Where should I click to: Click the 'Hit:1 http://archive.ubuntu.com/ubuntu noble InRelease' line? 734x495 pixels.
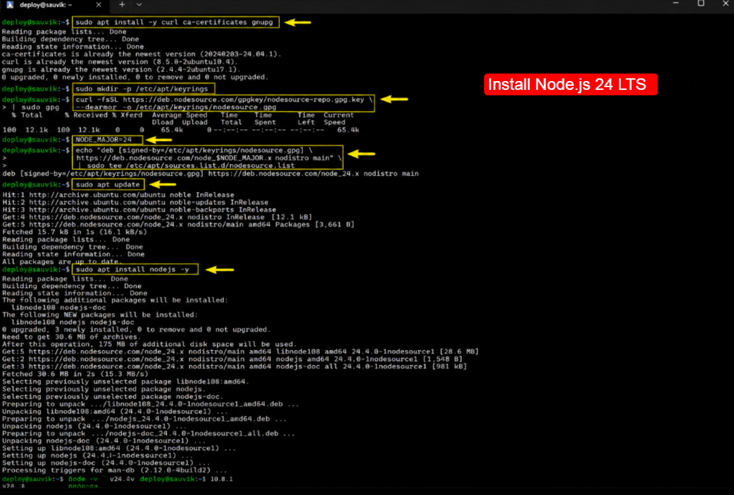pyautogui.click(x=118, y=195)
